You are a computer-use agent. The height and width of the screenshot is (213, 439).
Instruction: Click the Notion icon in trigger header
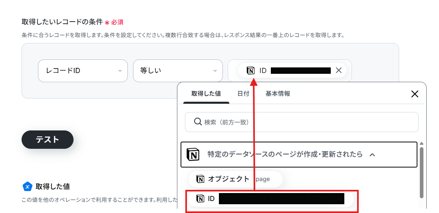coord(193,154)
